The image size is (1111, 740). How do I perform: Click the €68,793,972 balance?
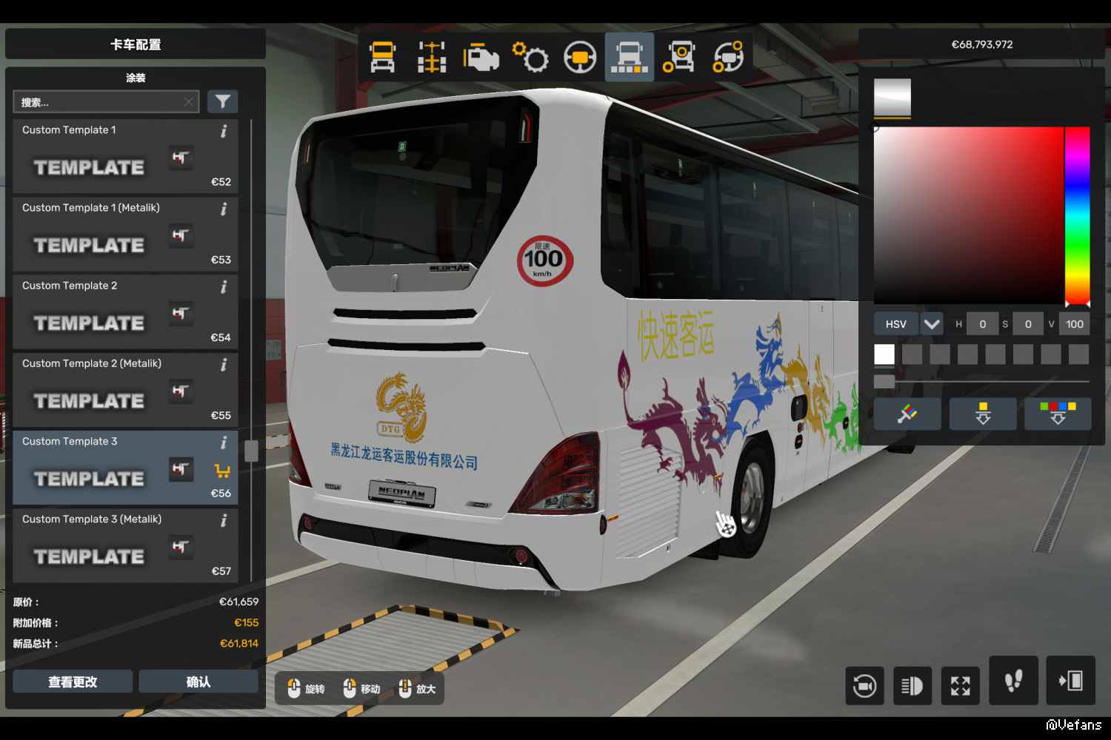pyautogui.click(x=982, y=44)
